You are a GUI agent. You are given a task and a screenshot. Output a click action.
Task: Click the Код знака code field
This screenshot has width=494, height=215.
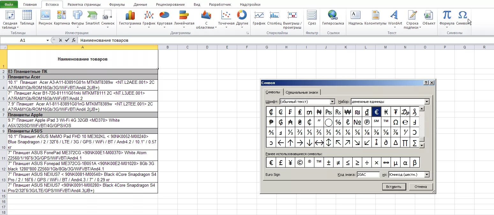[368, 175]
